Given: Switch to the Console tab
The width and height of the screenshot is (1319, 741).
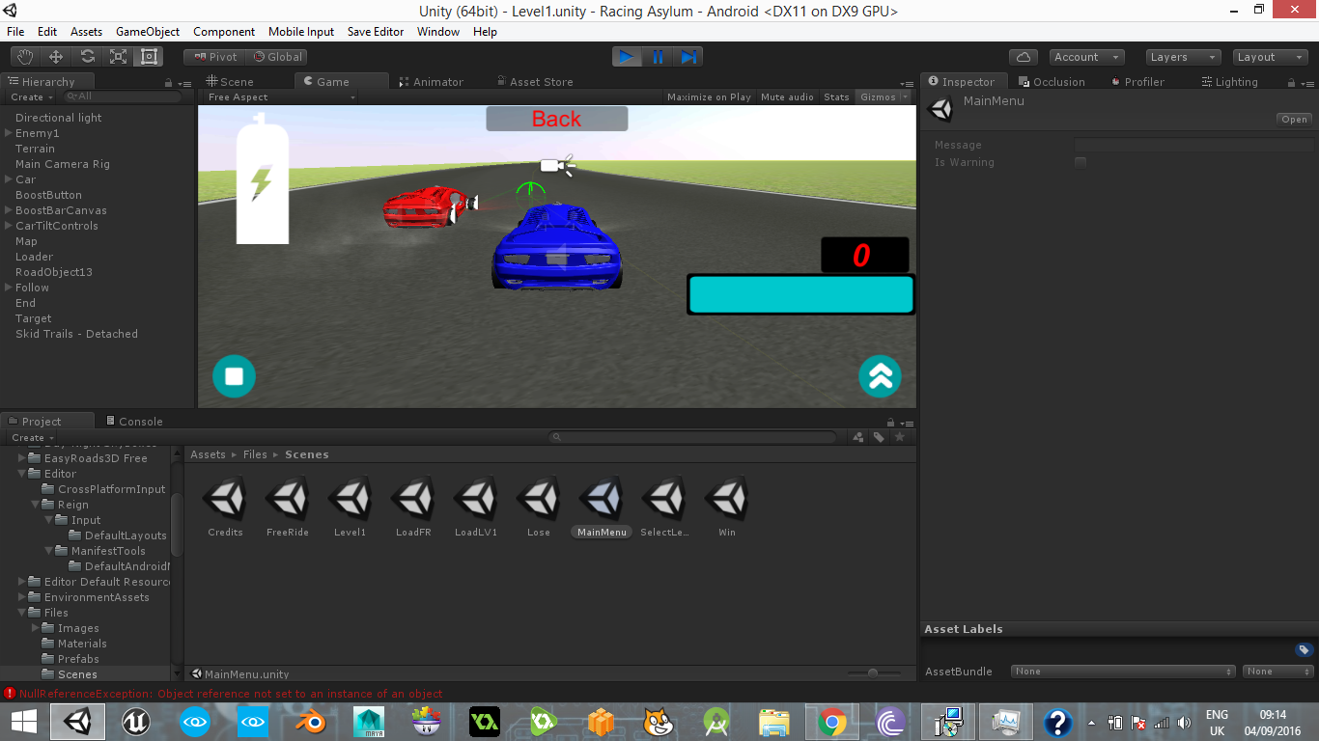Looking at the screenshot, I should click(133, 422).
